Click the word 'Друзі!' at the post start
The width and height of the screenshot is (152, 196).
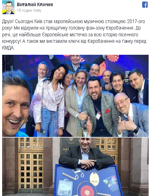[8, 22]
